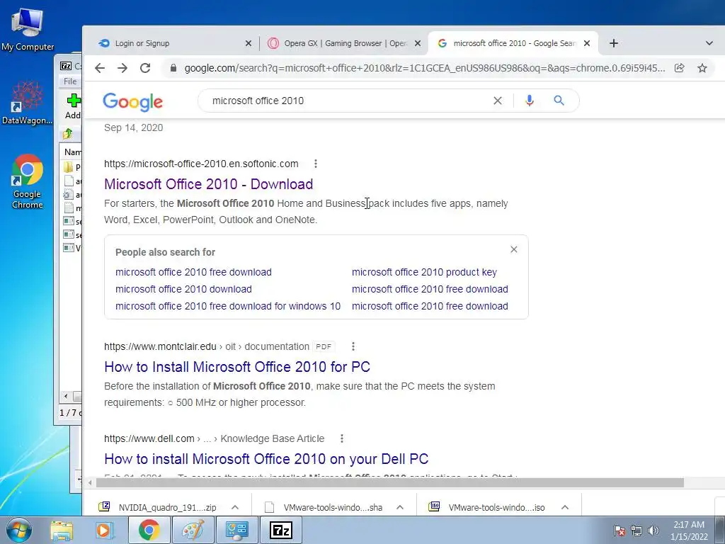Click the share page icon in address bar
Viewport: 725px width, 544px height.
tap(679, 68)
